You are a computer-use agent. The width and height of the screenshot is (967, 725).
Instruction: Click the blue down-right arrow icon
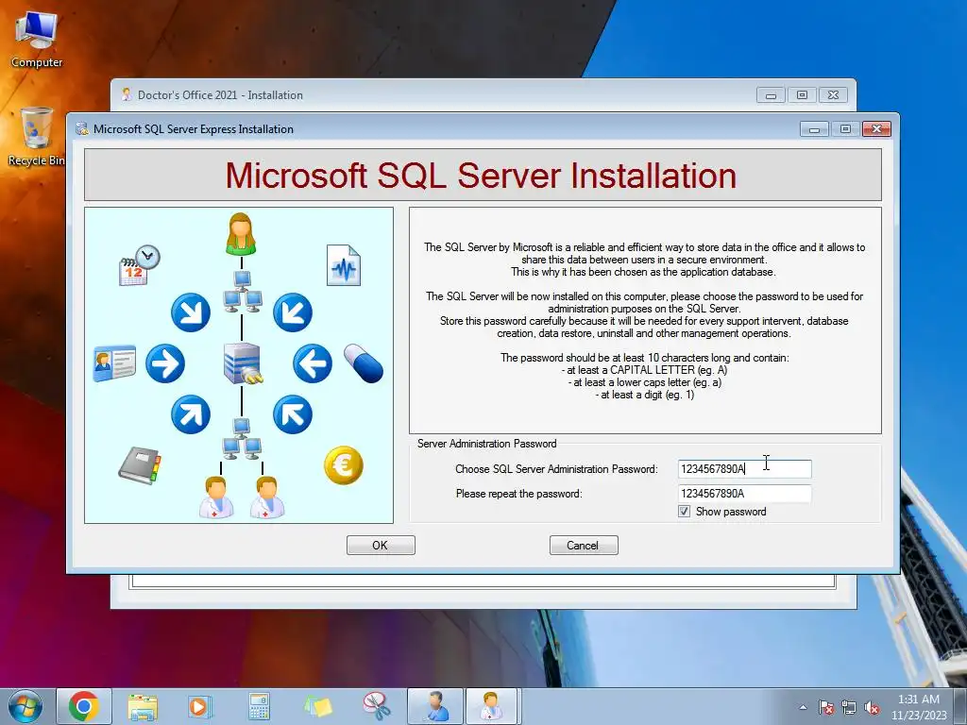point(191,312)
